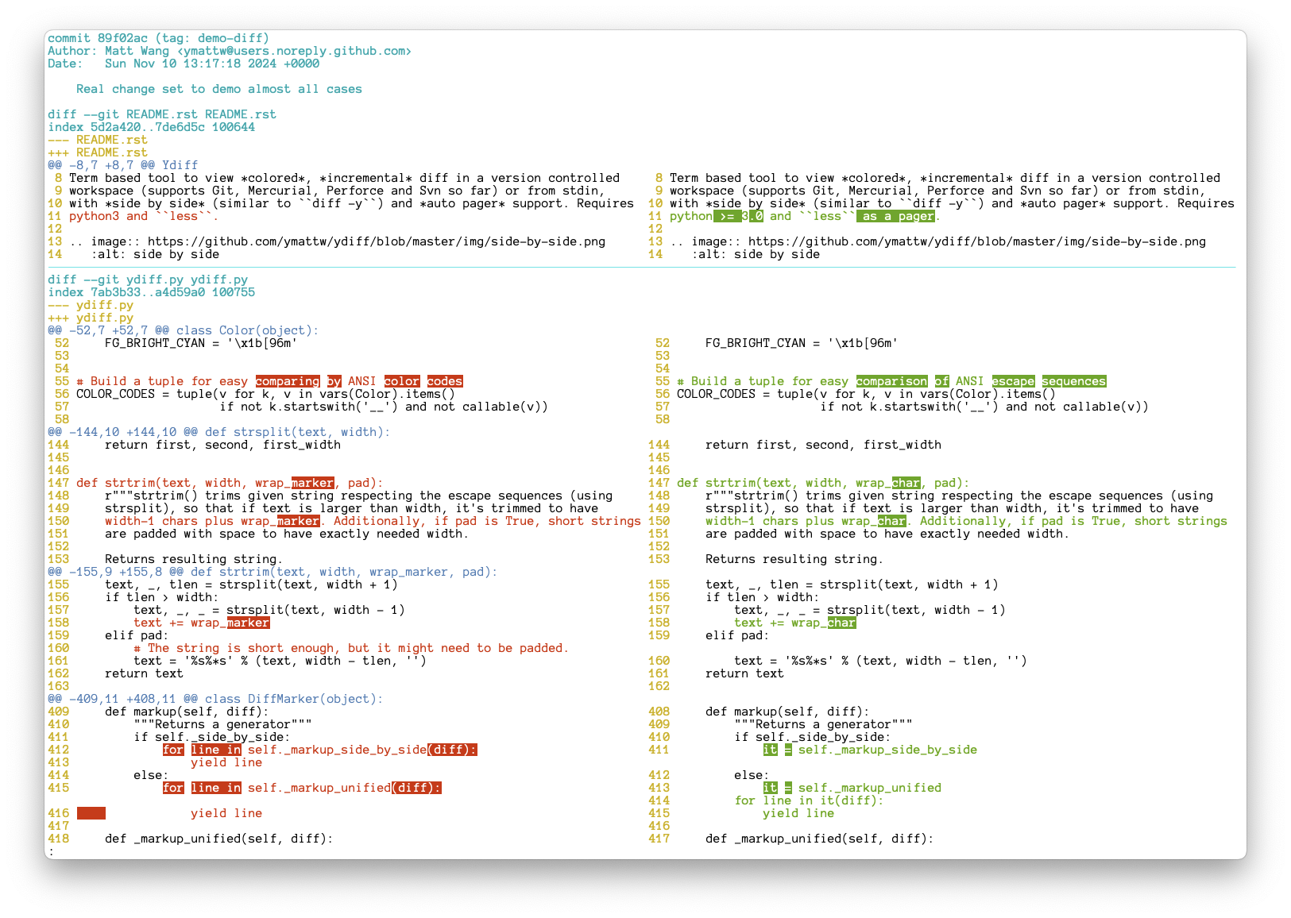
Task: Click red '(diff):' highlight on left line 415
Action: tap(416, 788)
